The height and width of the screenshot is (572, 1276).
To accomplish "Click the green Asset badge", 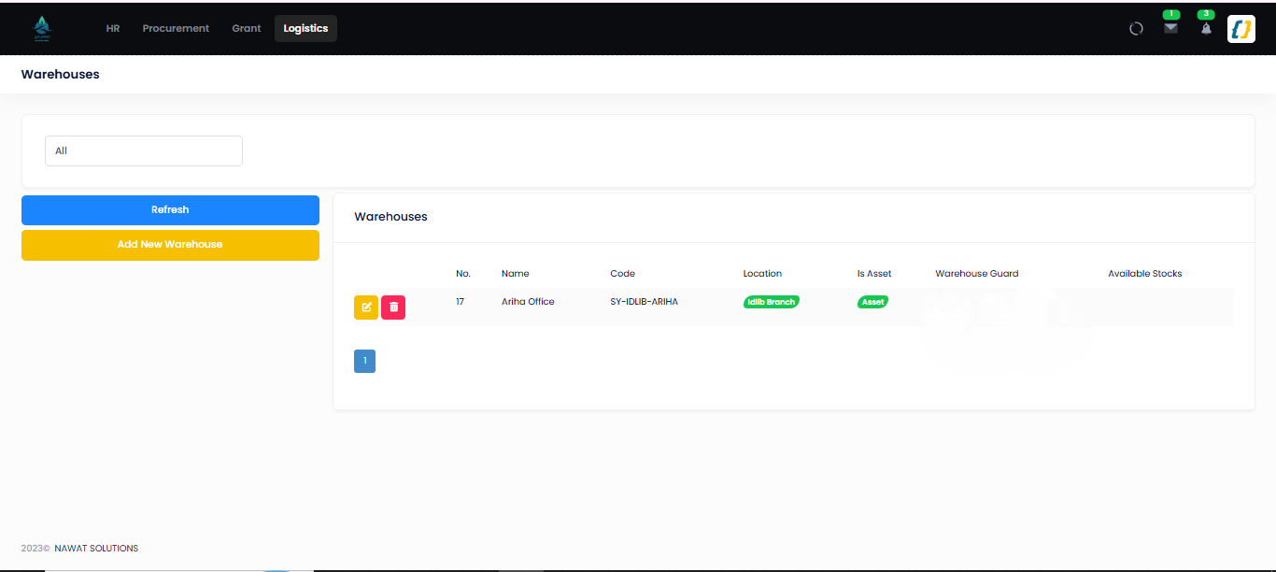I will [873, 302].
